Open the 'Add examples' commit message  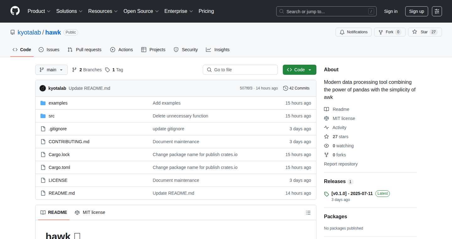[x=167, y=103]
